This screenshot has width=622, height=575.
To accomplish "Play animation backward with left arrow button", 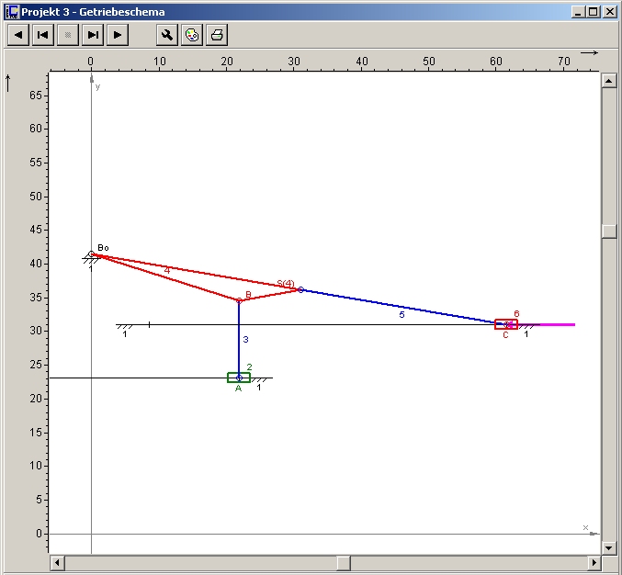I will coord(18,35).
